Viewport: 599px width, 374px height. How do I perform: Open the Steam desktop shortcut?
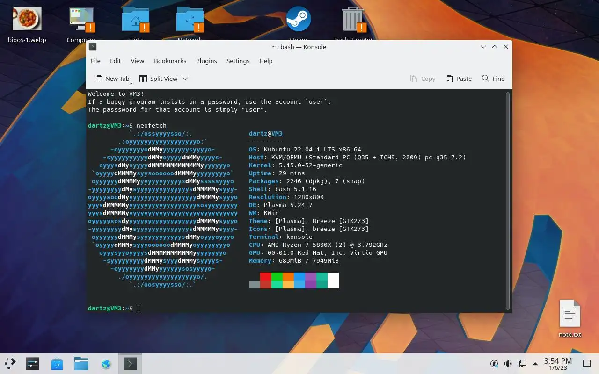tap(299, 19)
